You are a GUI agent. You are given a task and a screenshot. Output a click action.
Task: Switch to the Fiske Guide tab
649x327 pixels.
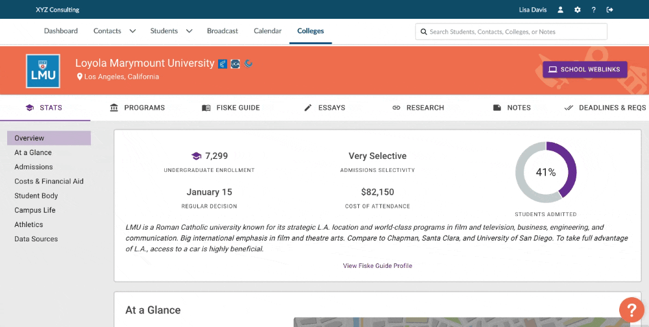point(231,108)
